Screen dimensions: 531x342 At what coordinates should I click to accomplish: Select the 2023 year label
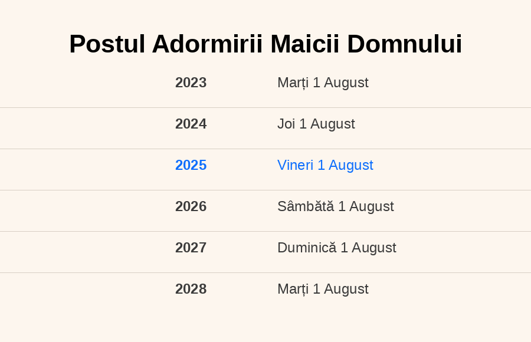(x=191, y=83)
